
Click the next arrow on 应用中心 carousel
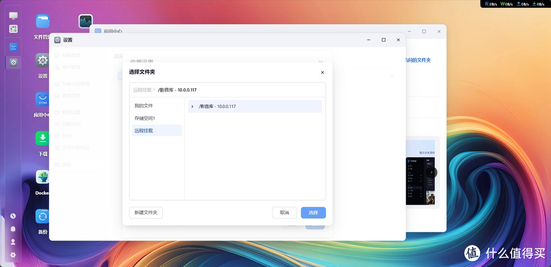(x=432, y=173)
